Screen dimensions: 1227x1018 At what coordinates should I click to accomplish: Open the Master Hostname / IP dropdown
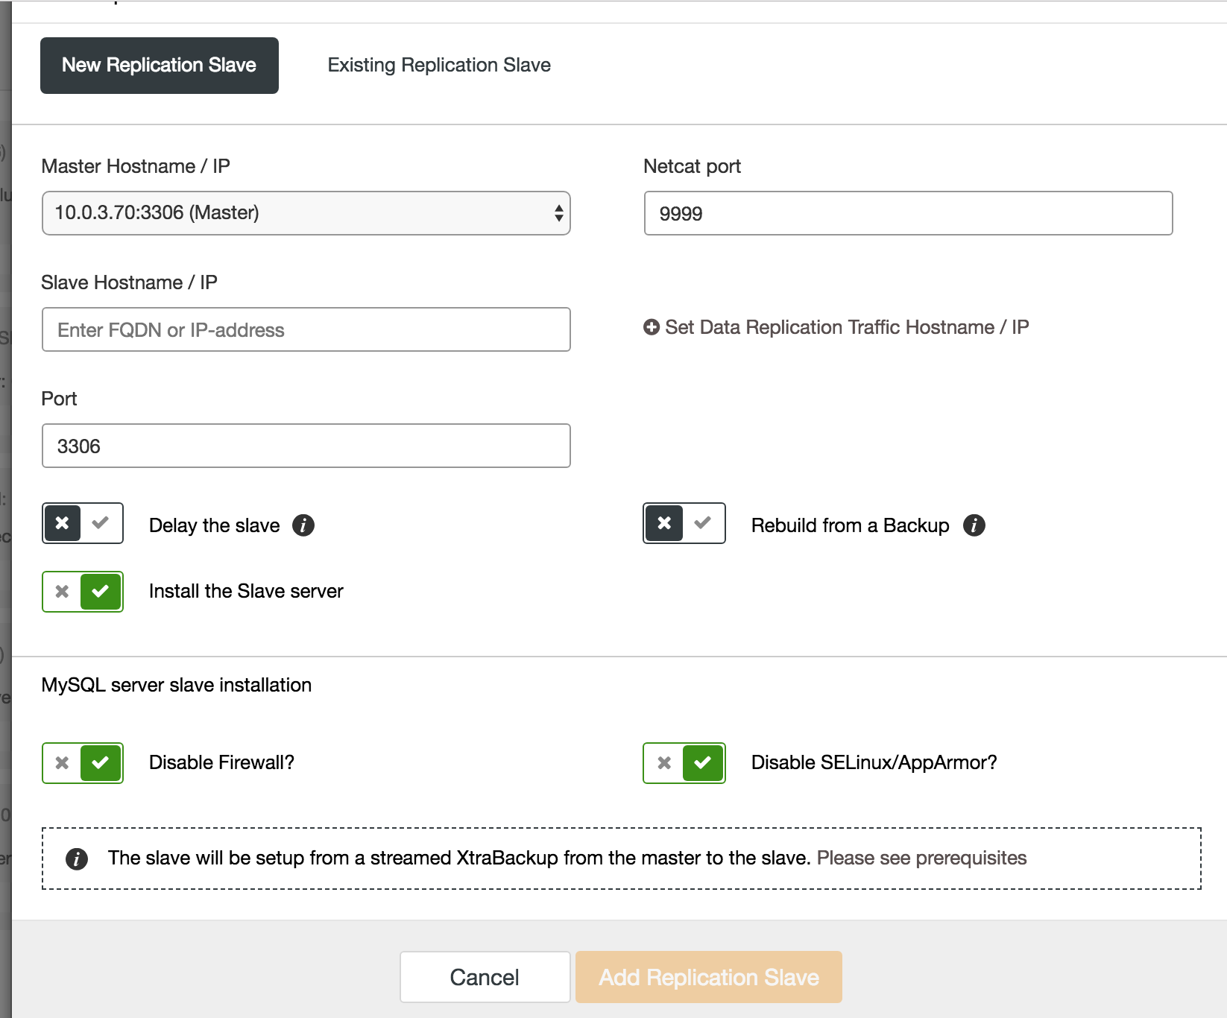(306, 213)
